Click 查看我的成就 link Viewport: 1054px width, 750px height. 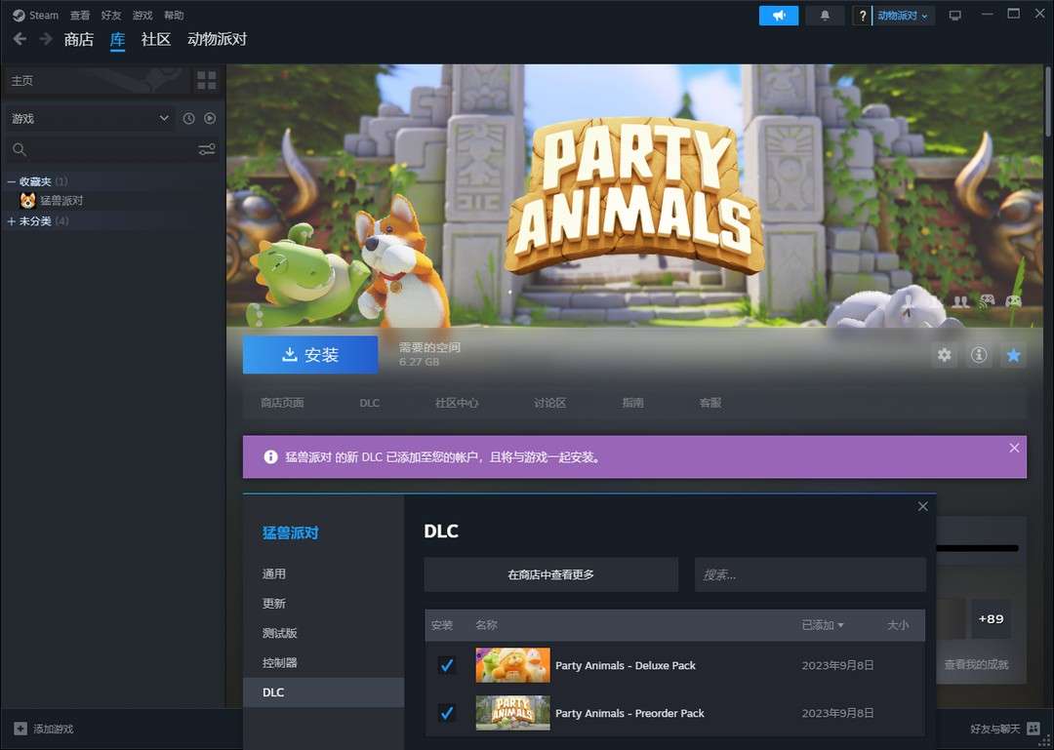coord(976,664)
